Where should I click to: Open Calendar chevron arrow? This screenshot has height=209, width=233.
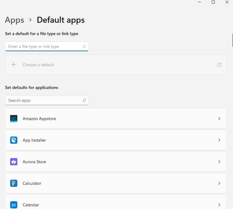click(x=219, y=205)
